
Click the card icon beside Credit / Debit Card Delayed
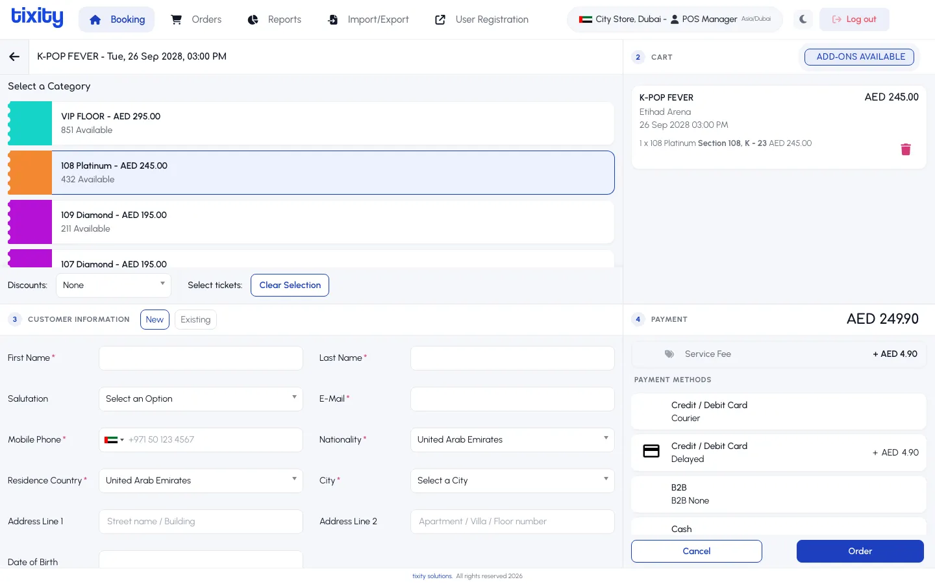(651, 452)
